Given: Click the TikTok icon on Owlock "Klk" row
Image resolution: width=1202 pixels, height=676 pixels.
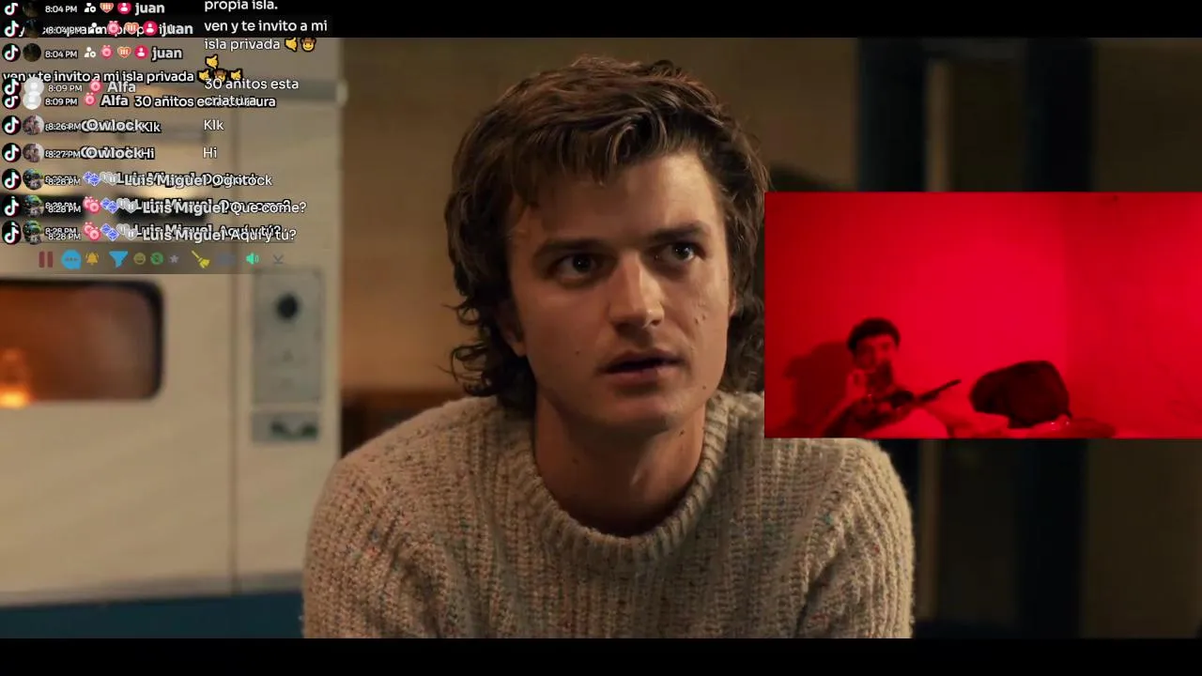Looking at the screenshot, I should (11, 126).
